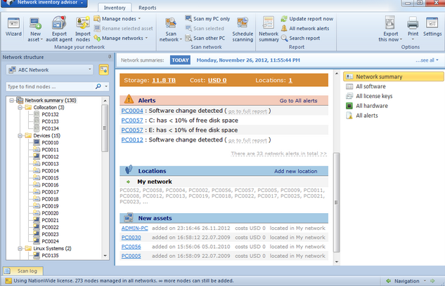Click the yellow network action button

103,69
